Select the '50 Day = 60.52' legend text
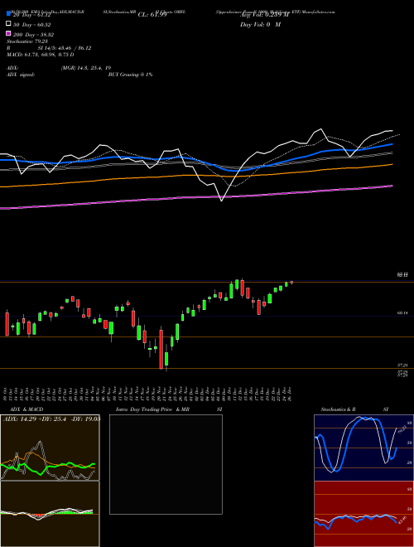The height and width of the screenshot is (547, 414). (32, 25)
